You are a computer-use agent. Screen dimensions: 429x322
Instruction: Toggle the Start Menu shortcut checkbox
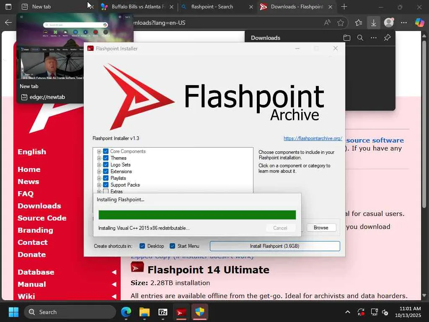tap(172, 246)
